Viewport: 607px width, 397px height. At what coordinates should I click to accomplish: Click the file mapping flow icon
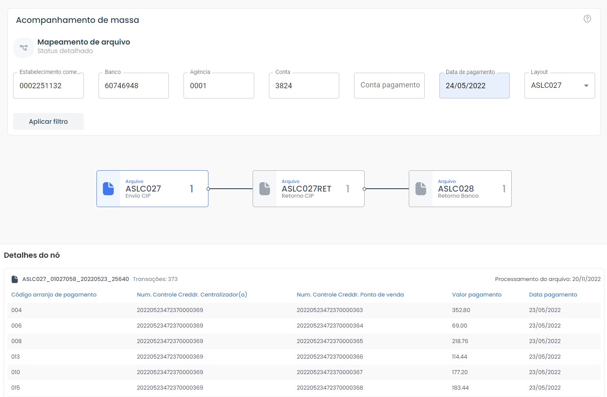pos(24,48)
